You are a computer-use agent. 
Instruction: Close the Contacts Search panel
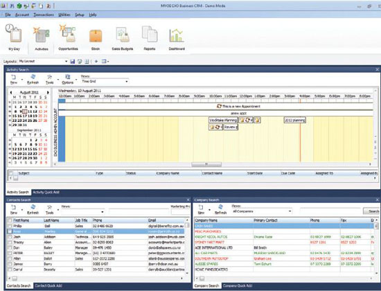[x=188, y=200]
